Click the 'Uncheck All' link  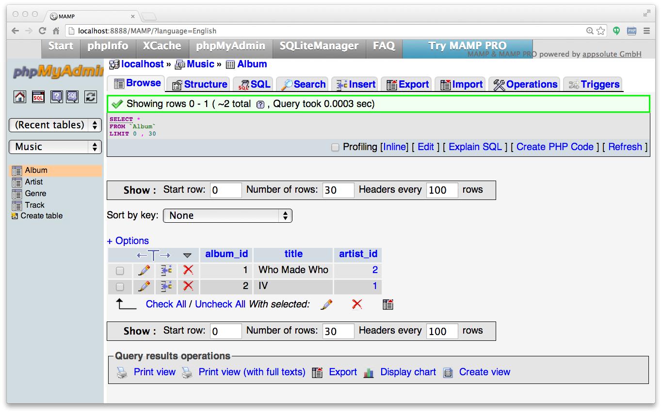pyautogui.click(x=220, y=304)
